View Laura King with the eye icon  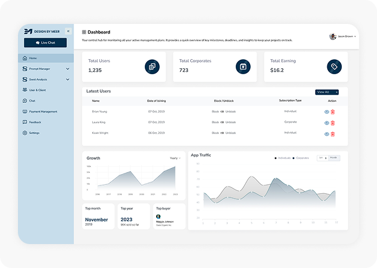pos(327,123)
